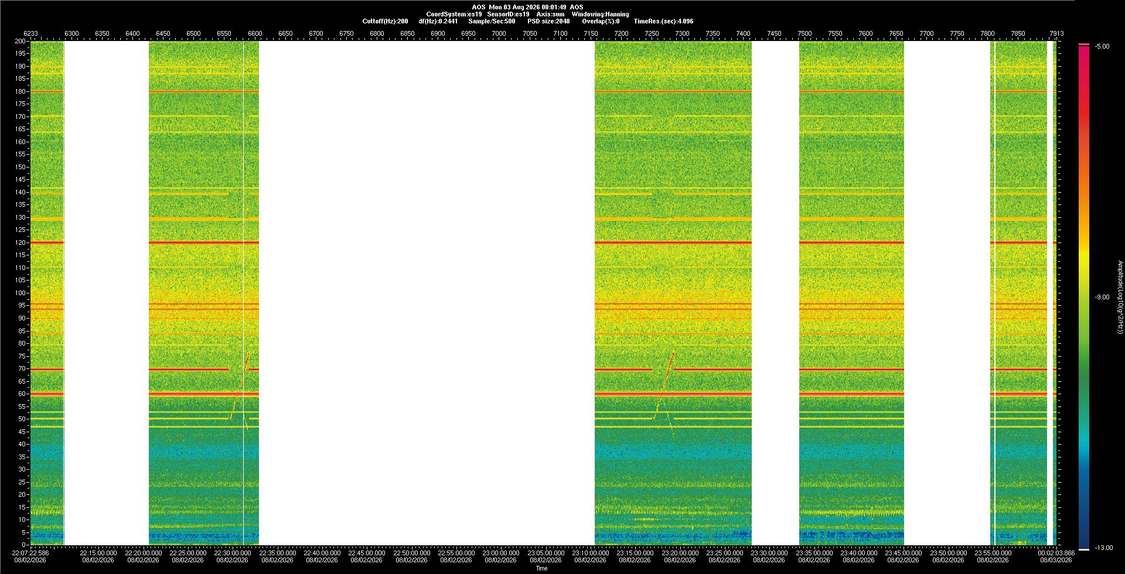This screenshot has width=1125, height=574.
Task: Select the top axis tick label 7913
Action: [x=1056, y=33]
